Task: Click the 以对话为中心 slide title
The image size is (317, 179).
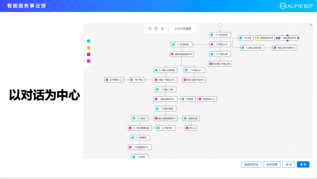Action: tap(45, 95)
